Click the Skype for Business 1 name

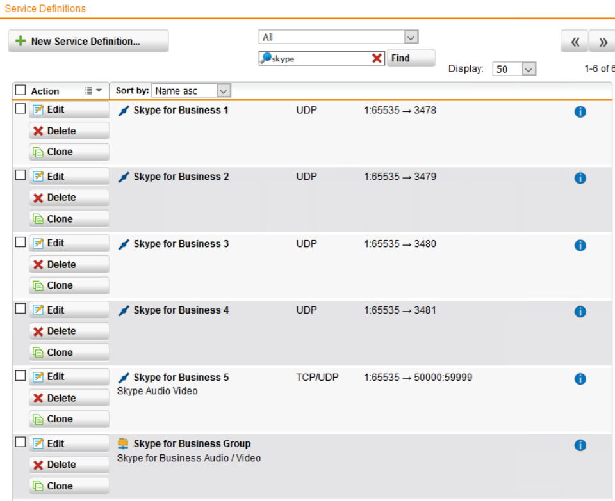point(181,111)
